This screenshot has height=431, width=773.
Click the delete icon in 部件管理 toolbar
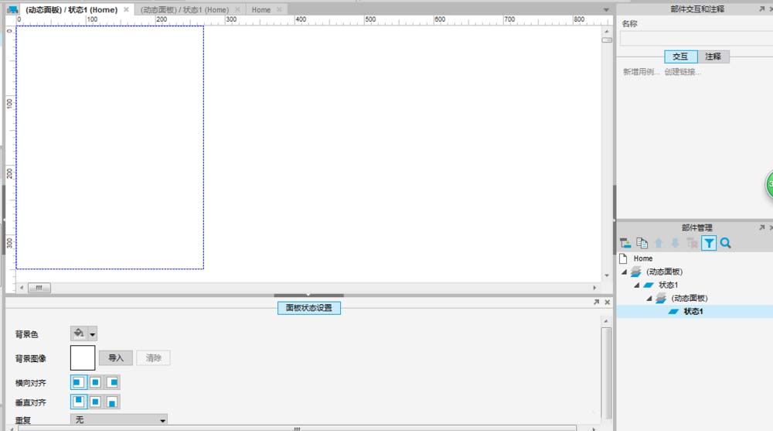692,243
